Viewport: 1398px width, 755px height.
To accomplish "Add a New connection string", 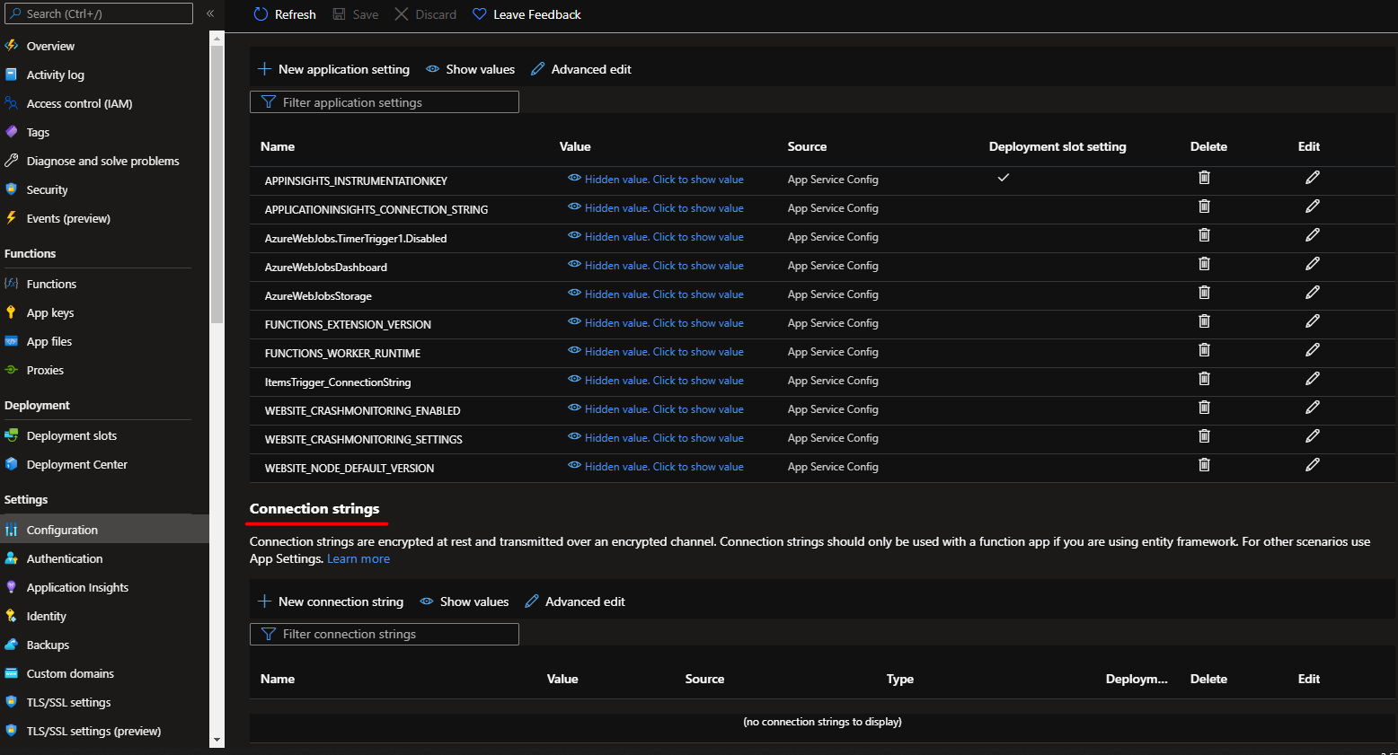I will 331,601.
